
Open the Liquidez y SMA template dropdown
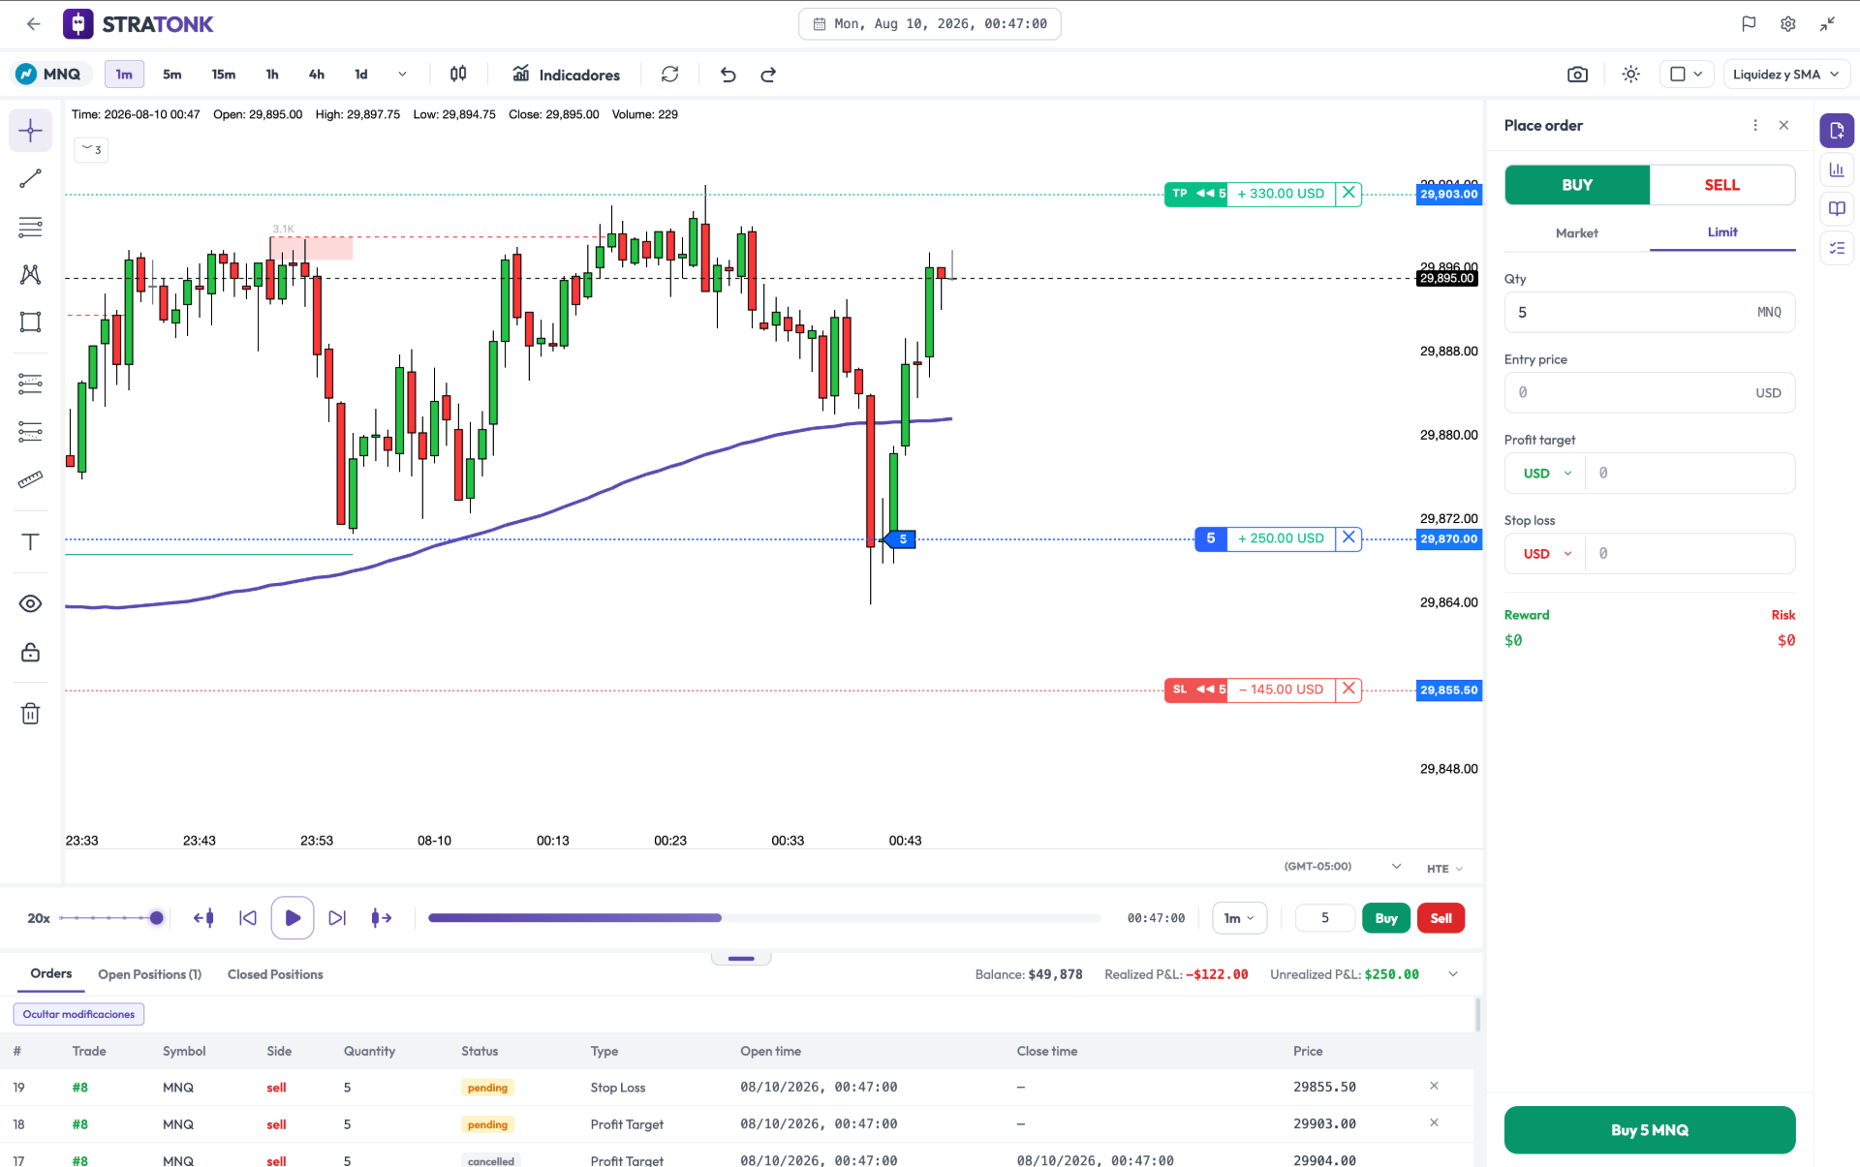1786,75
